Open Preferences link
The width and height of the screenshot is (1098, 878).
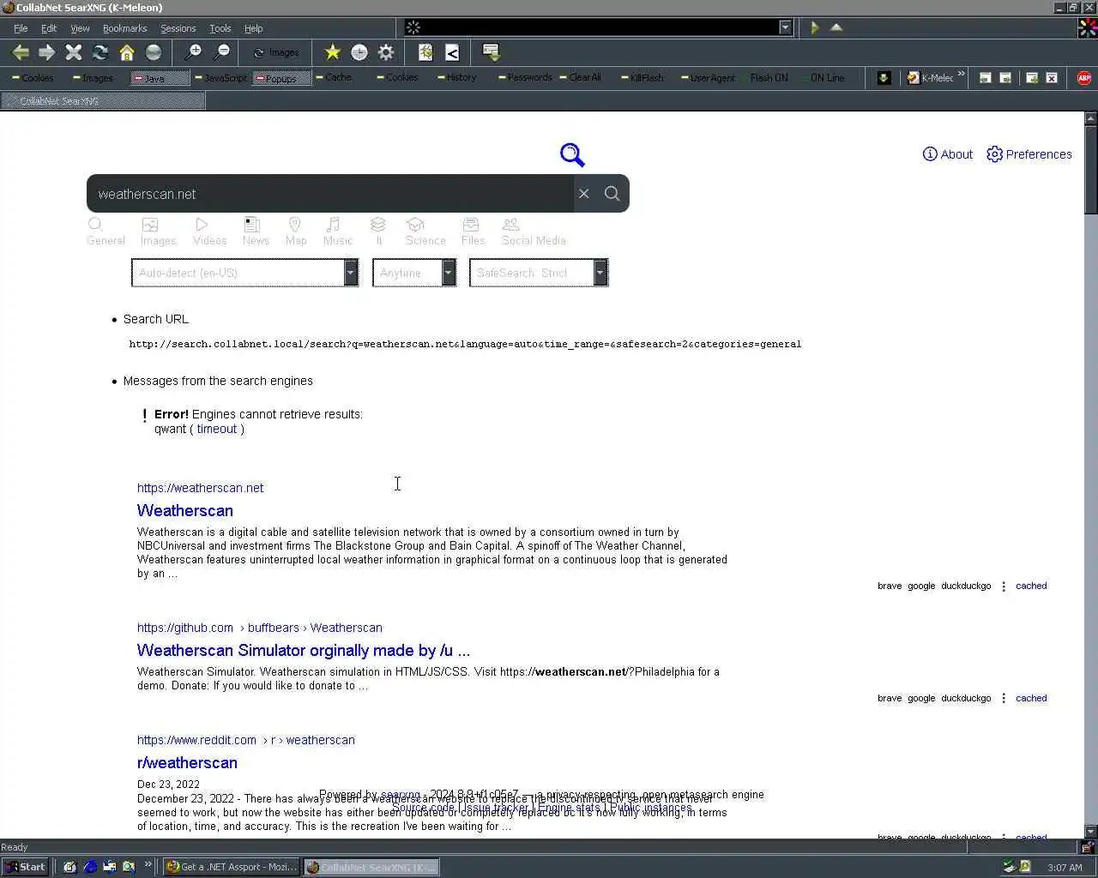coord(1029,154)
